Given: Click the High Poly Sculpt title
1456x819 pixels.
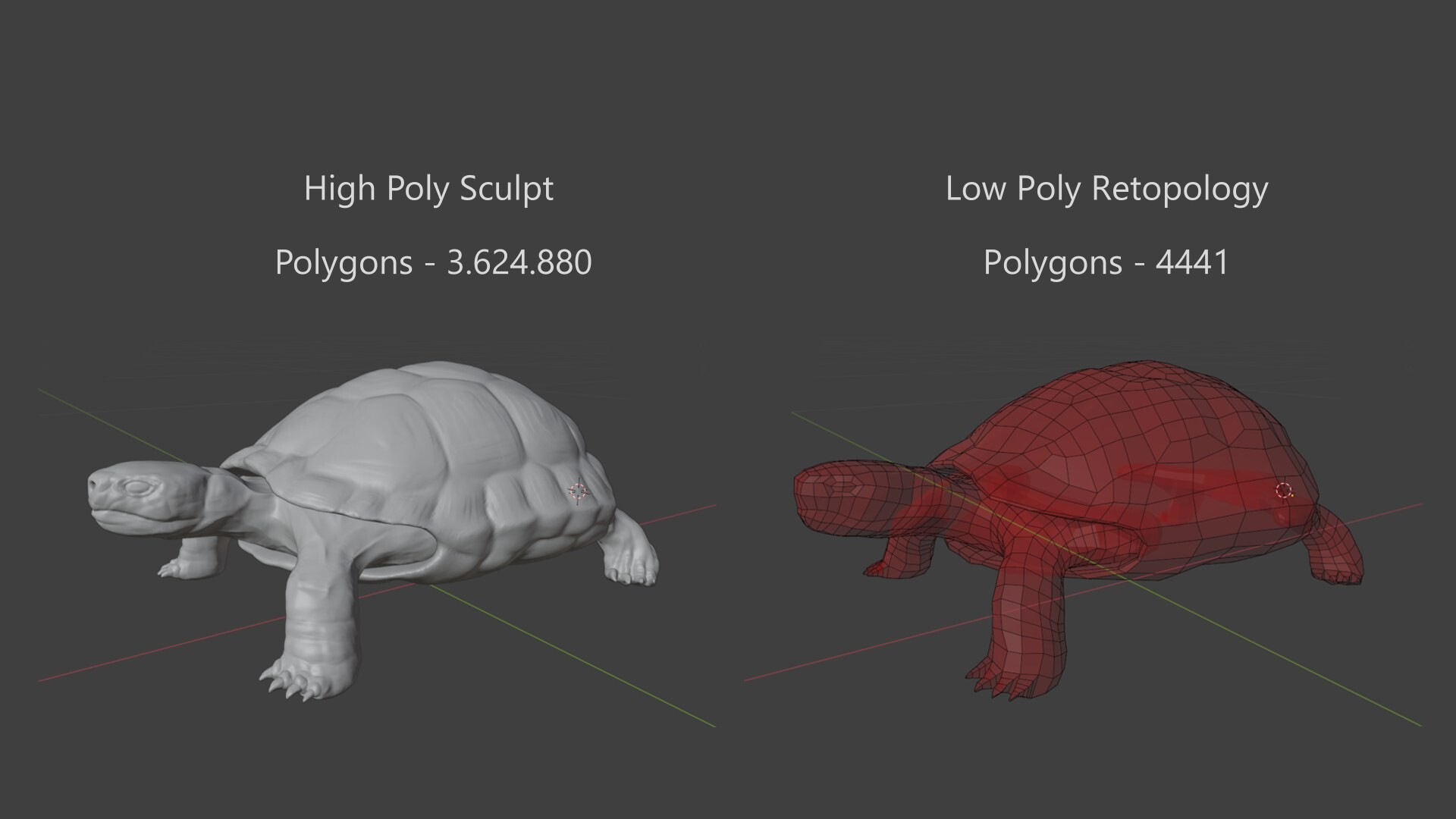Looking at the screenshot, I should tap(428, 188).
